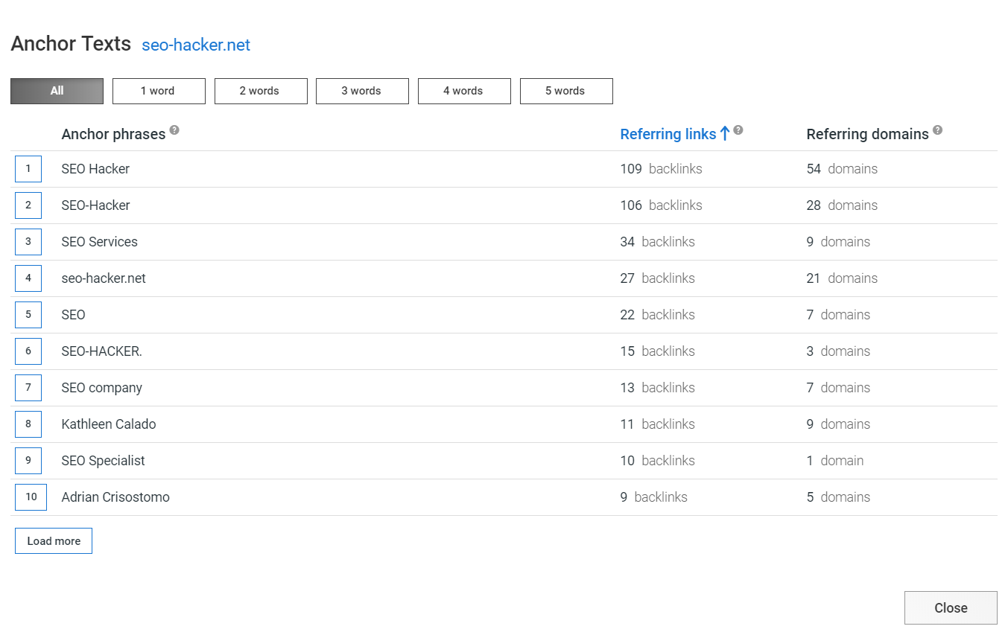Click the sort arrow on Referring links
This screenshot has width=1008, height=632.
(x=724, y=134)
